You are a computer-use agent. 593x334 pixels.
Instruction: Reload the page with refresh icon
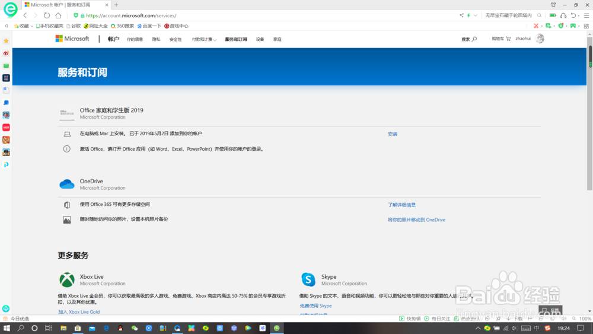[46, 15]
